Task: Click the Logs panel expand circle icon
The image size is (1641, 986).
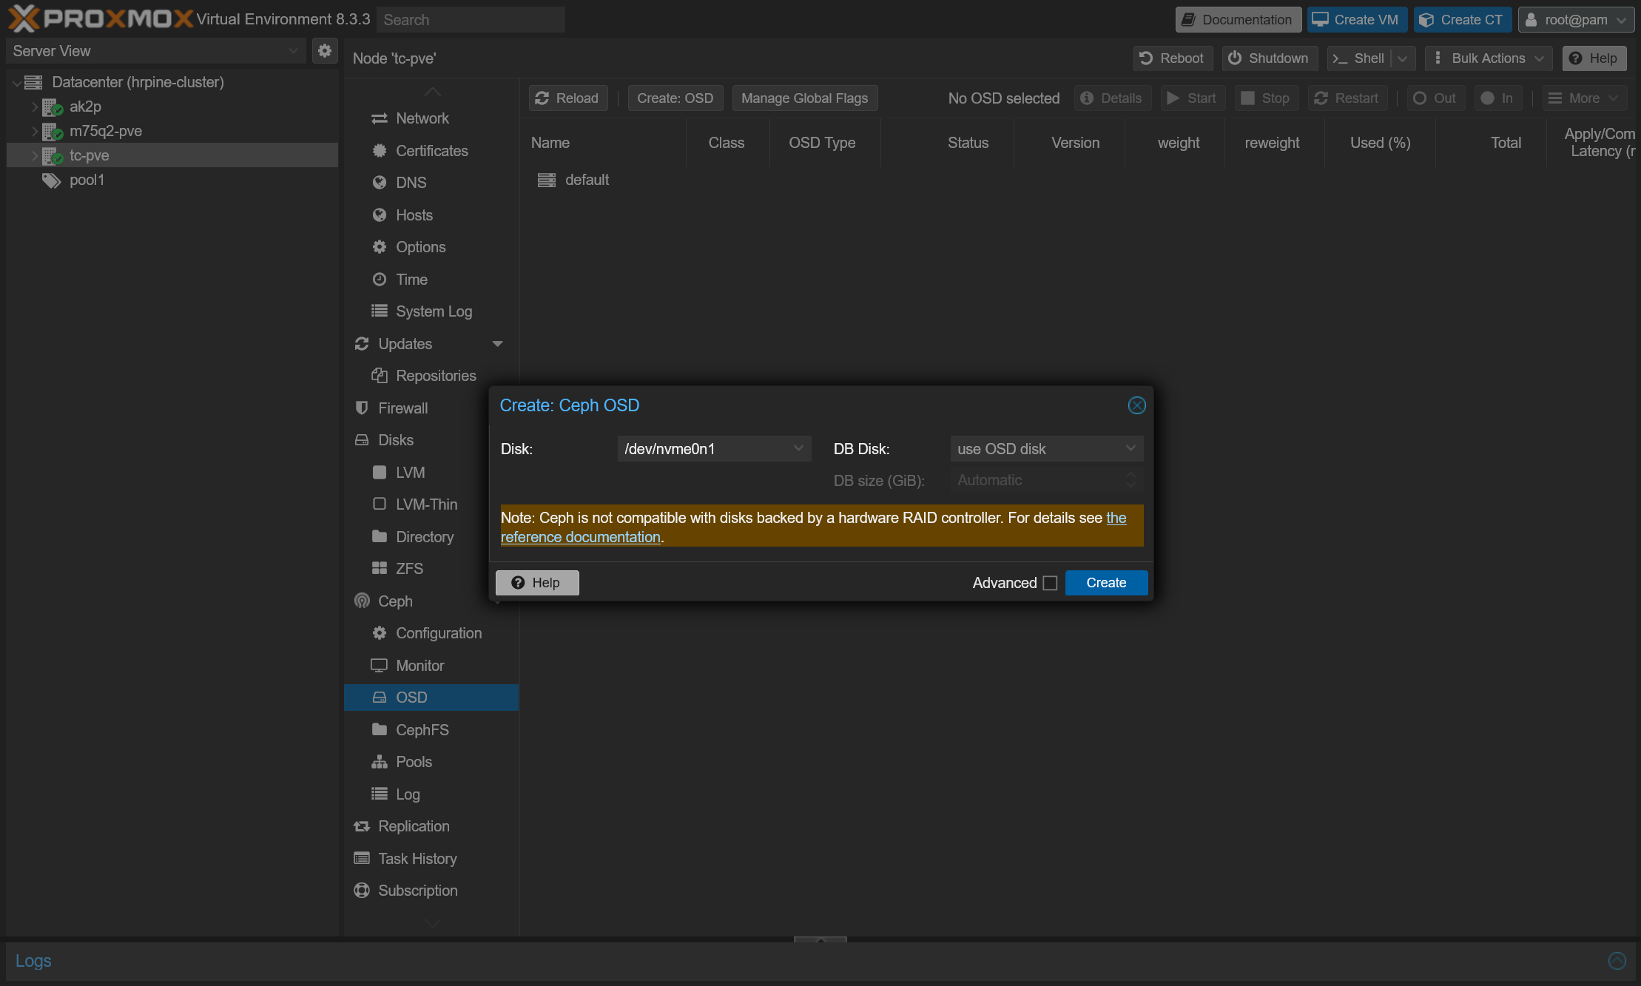Action: click(x=1617, y=961)
